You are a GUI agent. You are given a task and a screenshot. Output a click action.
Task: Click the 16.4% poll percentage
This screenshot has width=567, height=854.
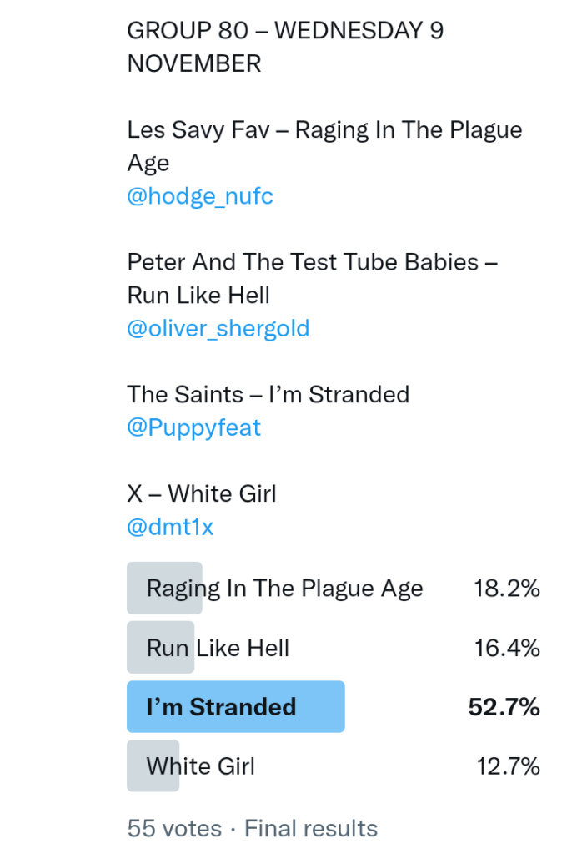click(507, 648)
